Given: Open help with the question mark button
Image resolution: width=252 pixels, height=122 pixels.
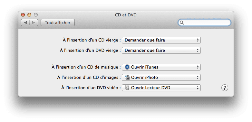Looking at the screenshot, I should click(x=225, y=88).
